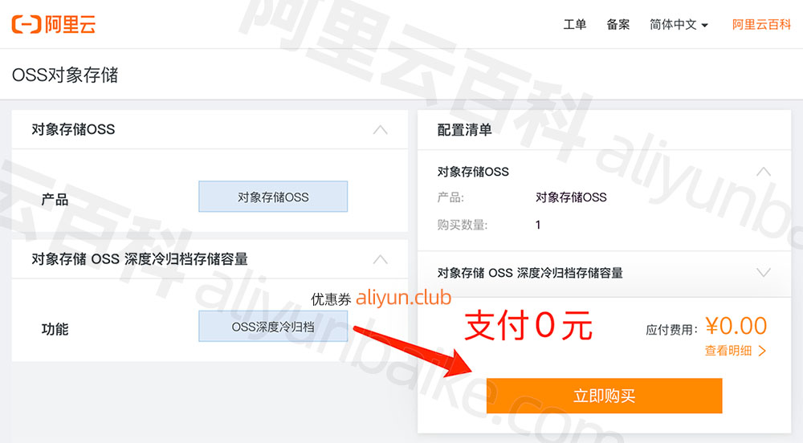Collapse 对象存储OSS chevron inside 配置清单
The height and width of the screenshot is (443, 803).
coord(764,171)
